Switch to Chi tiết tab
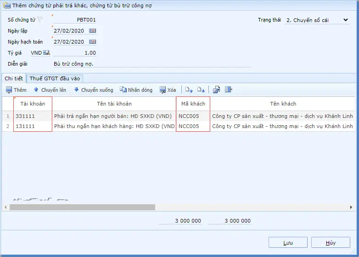 14,78
